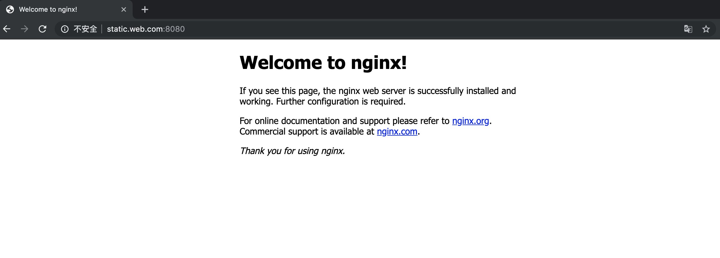The image size is (720, 258).
Task: Click the 'Welcome to nginx!' page heading
Action: point(323,63)
